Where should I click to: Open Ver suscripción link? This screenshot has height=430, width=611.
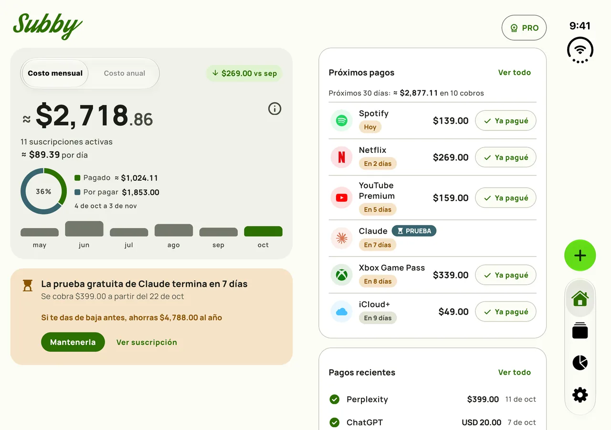(x=147, y=342)
